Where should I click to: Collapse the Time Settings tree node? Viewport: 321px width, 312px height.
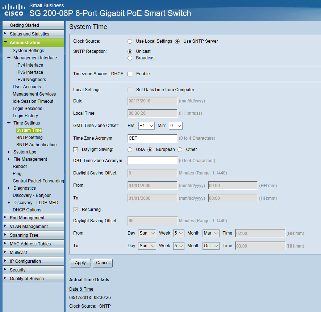9,123
